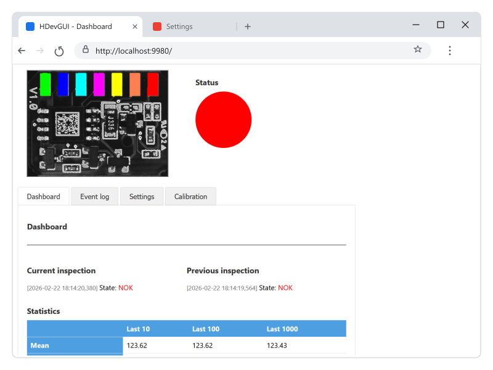
Task: Switch to the Calibration tab
Action: (190, 196)
